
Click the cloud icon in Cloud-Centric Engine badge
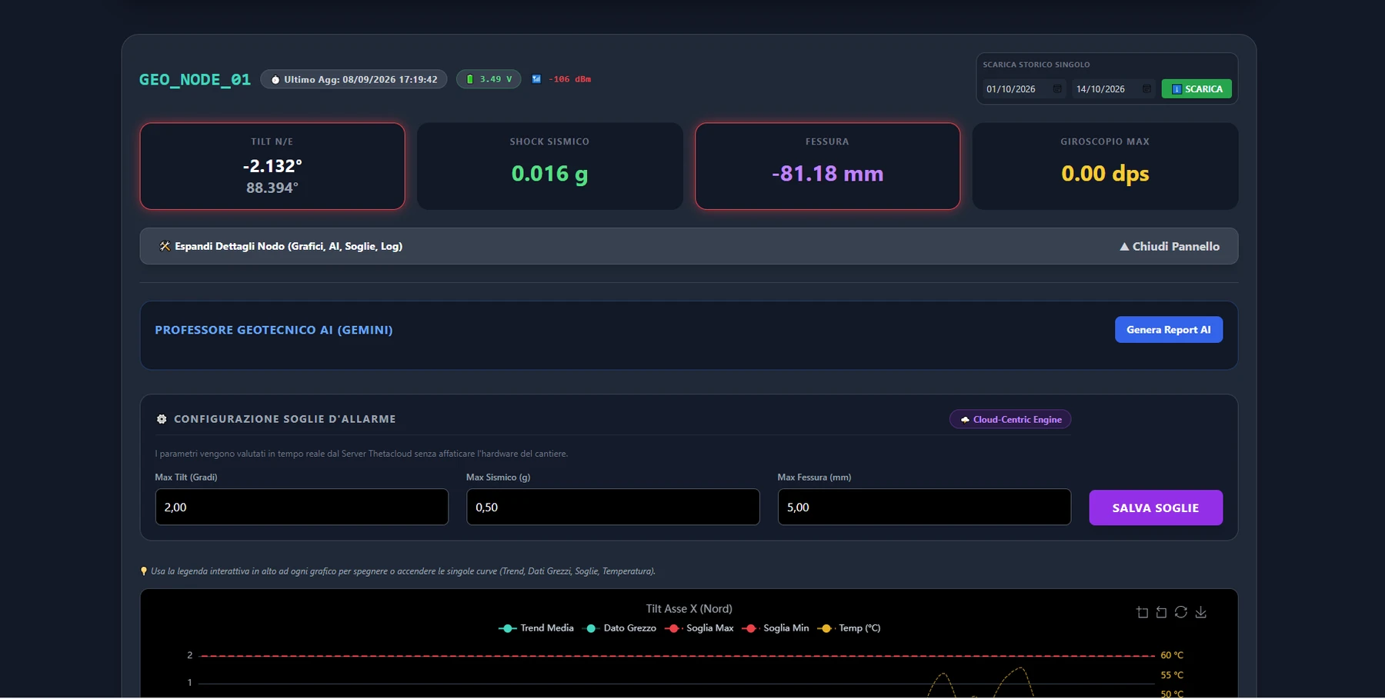965,420
